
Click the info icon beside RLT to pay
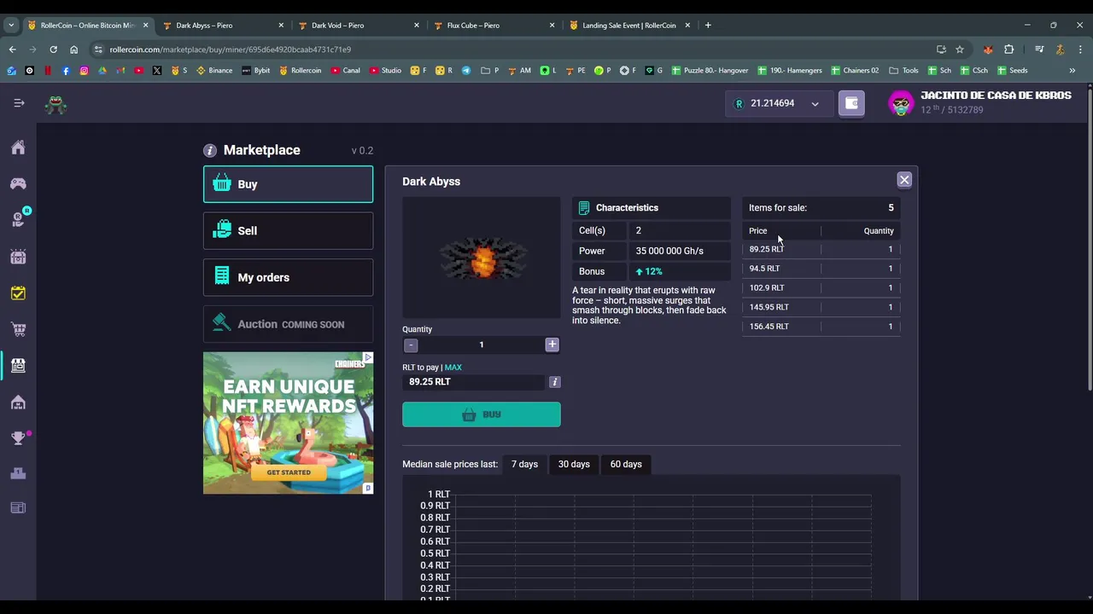[554, 382]
